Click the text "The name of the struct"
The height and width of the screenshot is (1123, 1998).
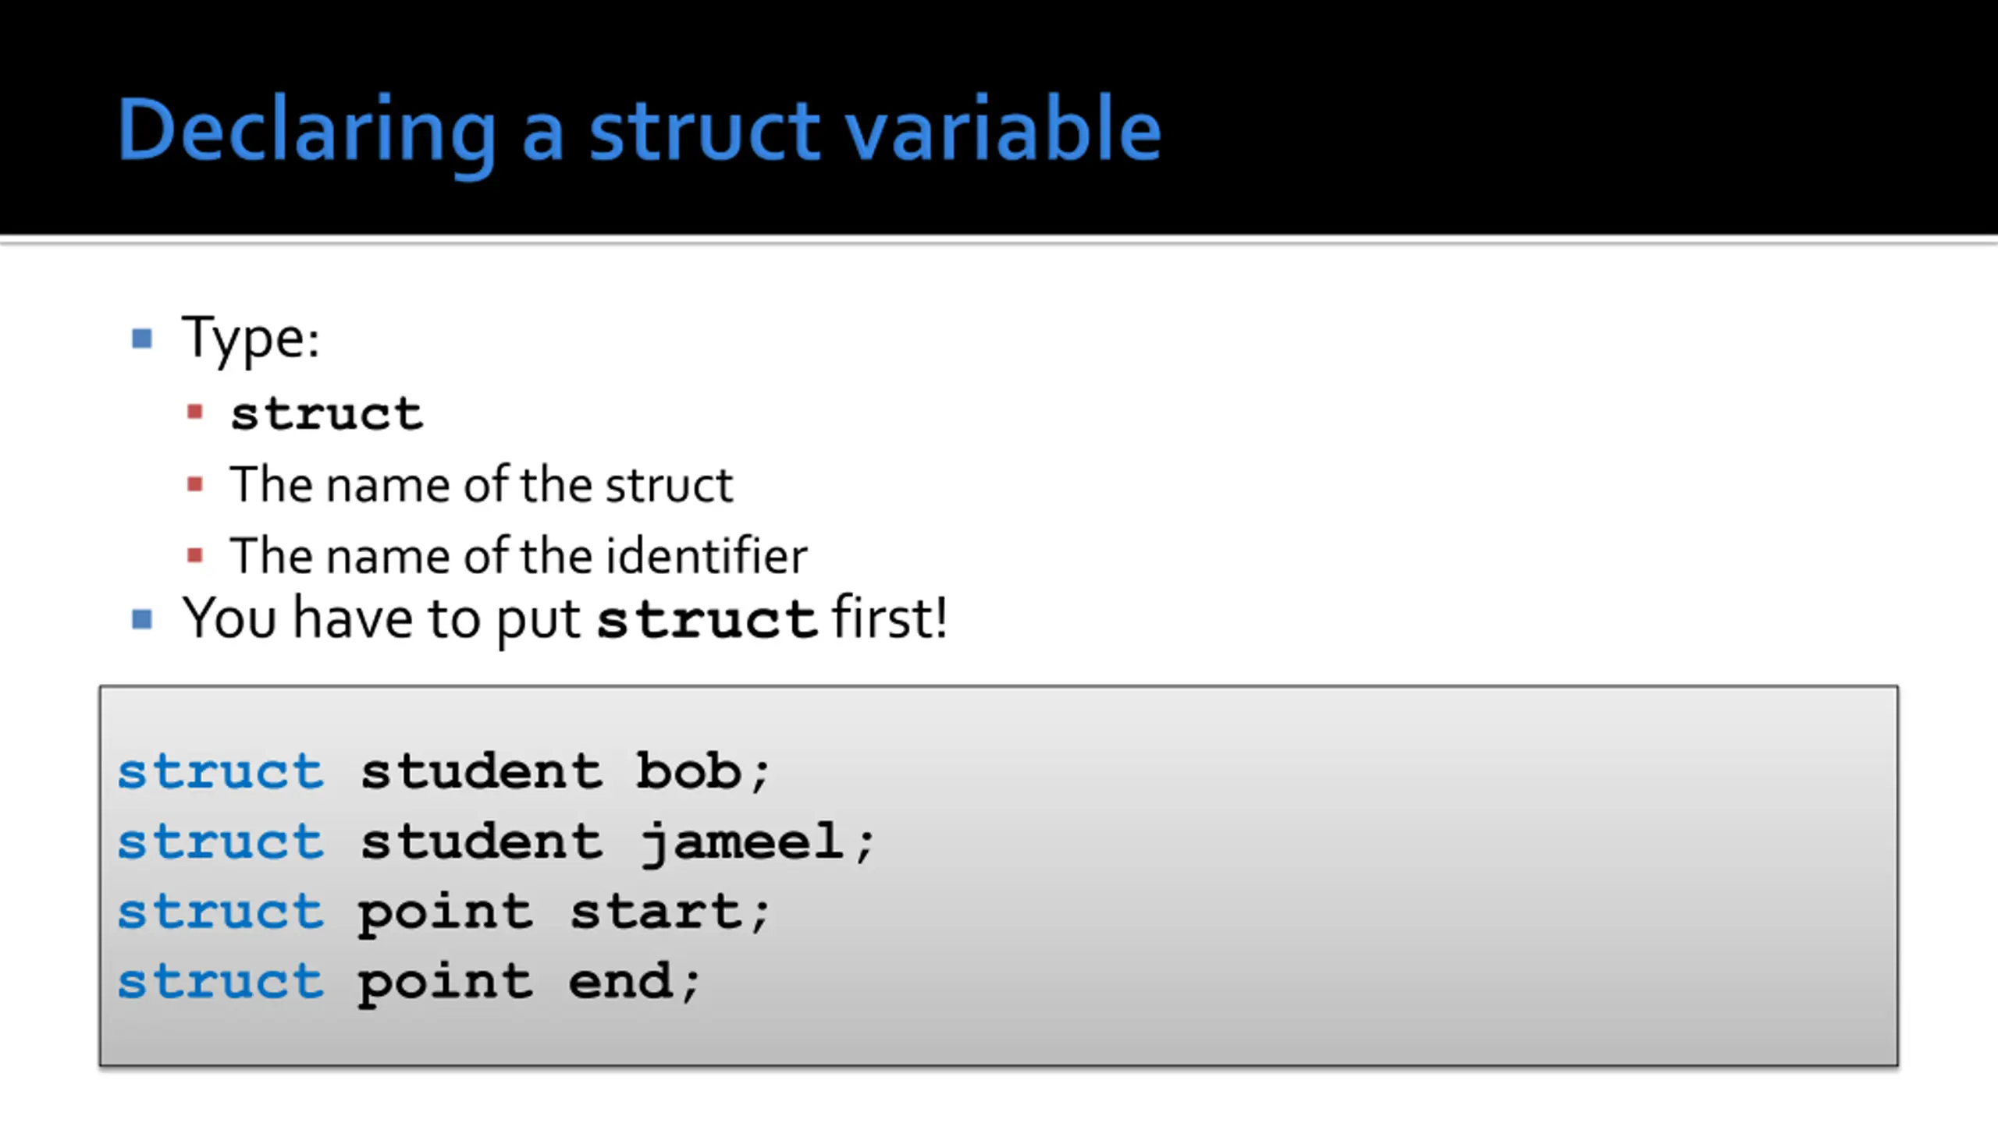click(x=481, y=485)
